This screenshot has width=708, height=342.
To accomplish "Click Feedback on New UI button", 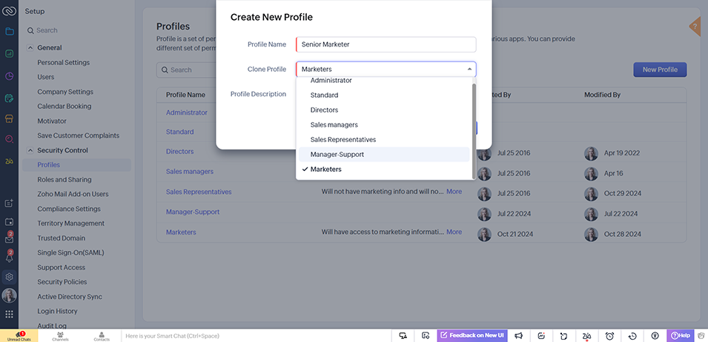I will [472, 335].
